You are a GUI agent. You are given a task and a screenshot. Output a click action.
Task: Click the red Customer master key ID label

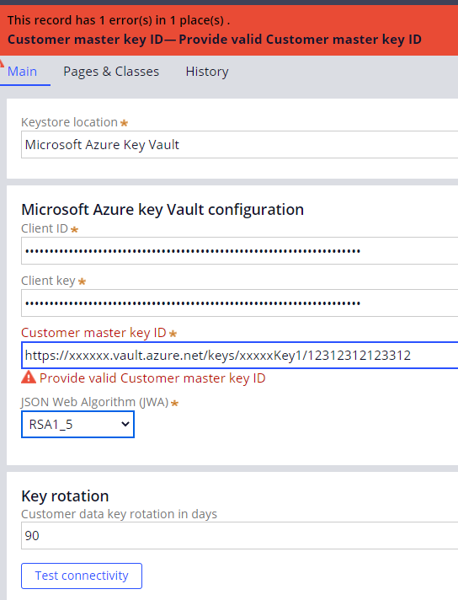point(93,333)
